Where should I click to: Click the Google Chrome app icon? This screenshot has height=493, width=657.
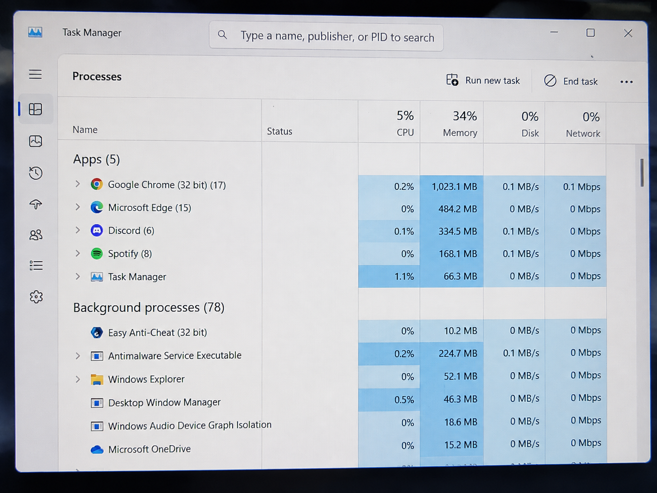(x=97, y=184)
